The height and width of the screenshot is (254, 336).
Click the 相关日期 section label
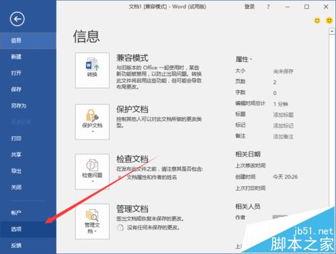(x=248, y=154)
